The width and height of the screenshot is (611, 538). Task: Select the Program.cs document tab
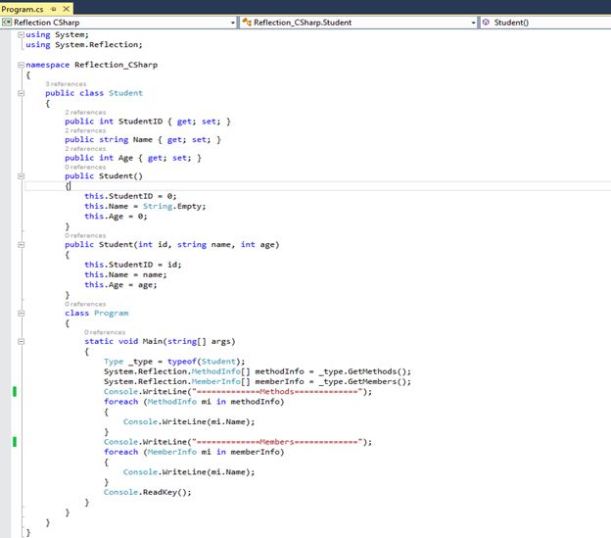tap(23, 8)
